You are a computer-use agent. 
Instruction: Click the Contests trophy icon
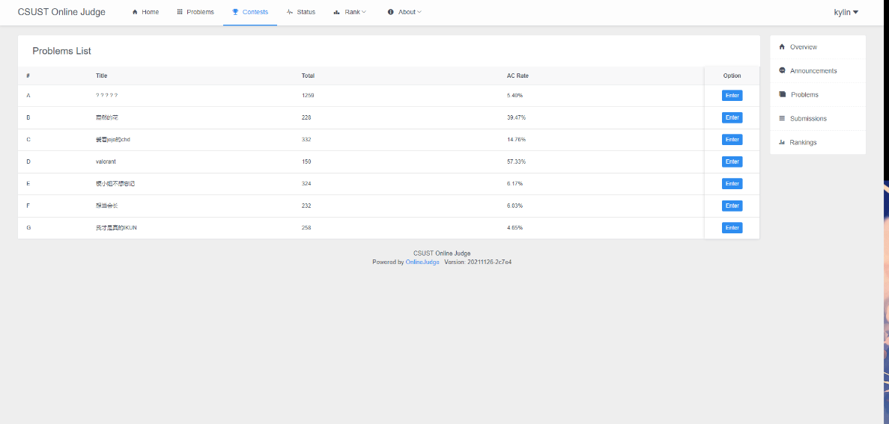[x=235, y=12]
